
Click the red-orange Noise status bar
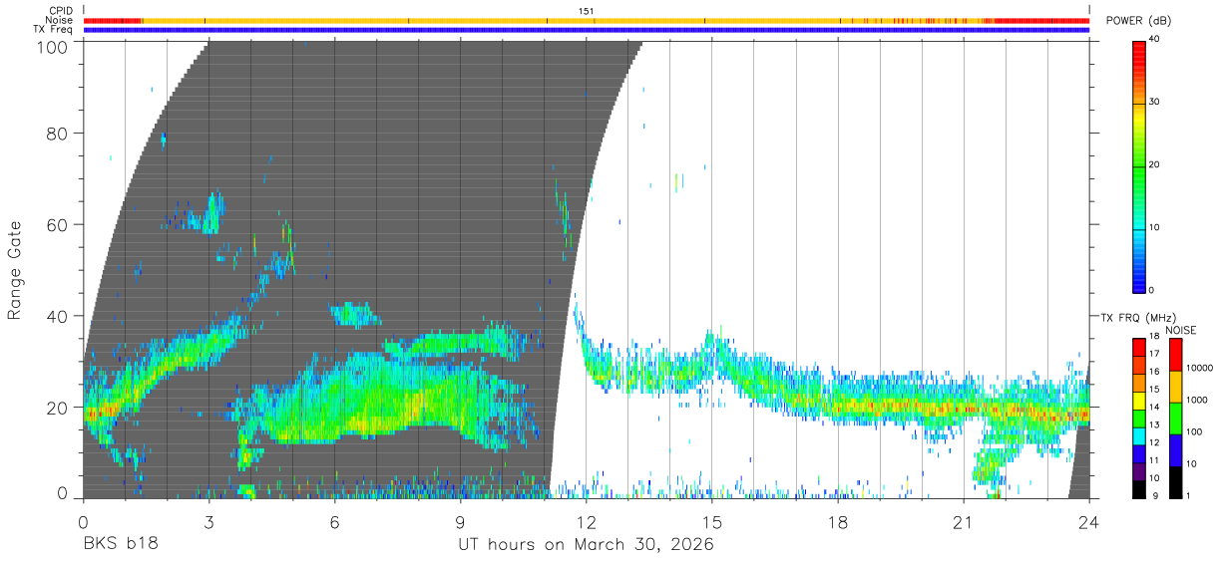(587, 20)
